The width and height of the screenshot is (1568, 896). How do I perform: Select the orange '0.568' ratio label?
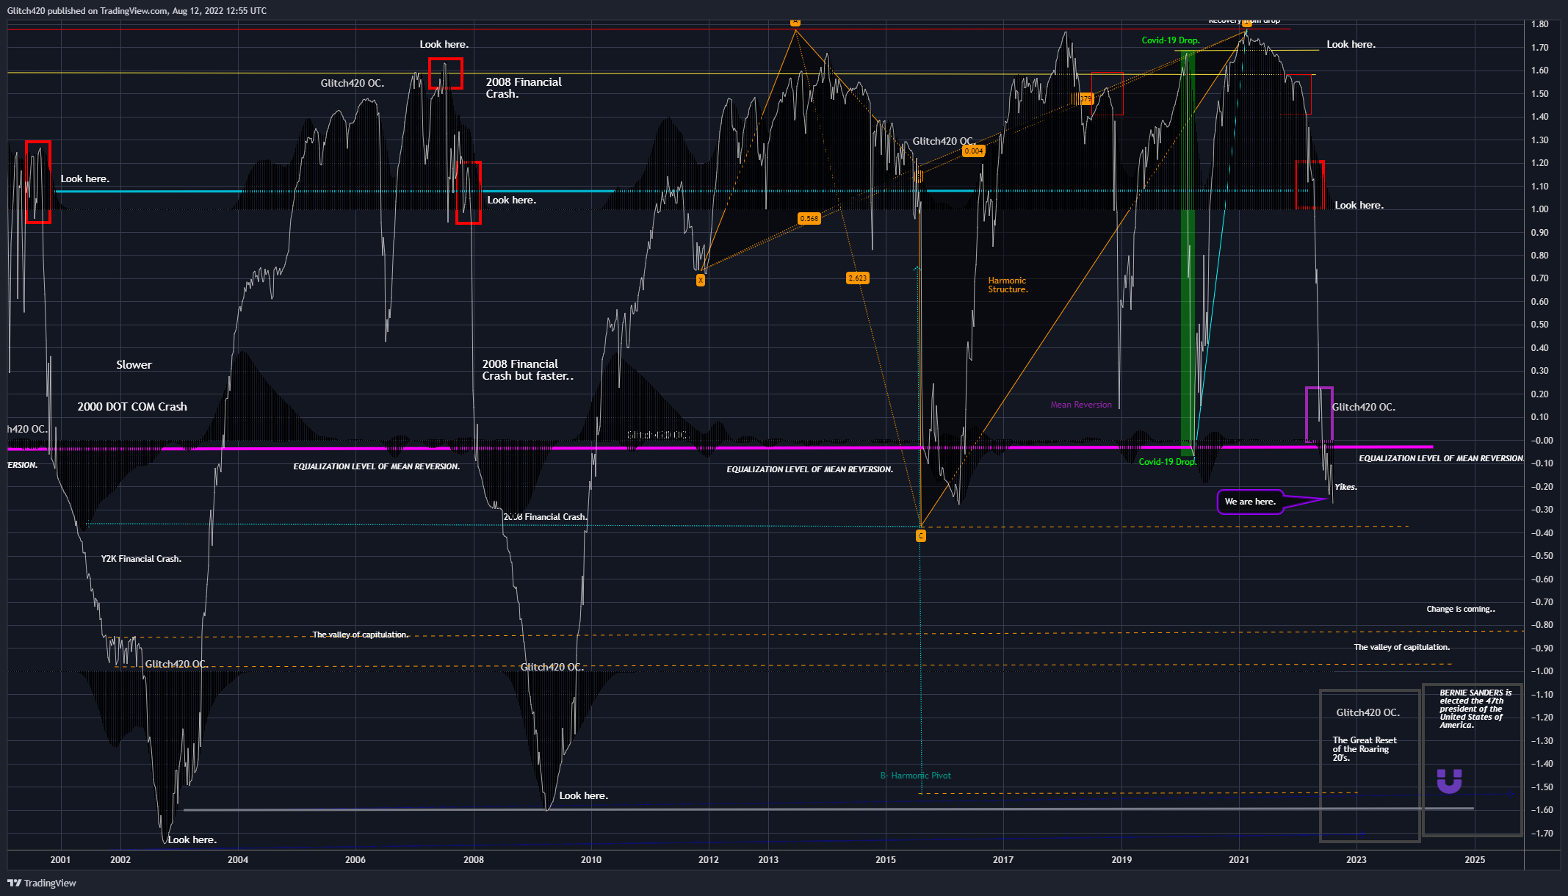point(809,219)
